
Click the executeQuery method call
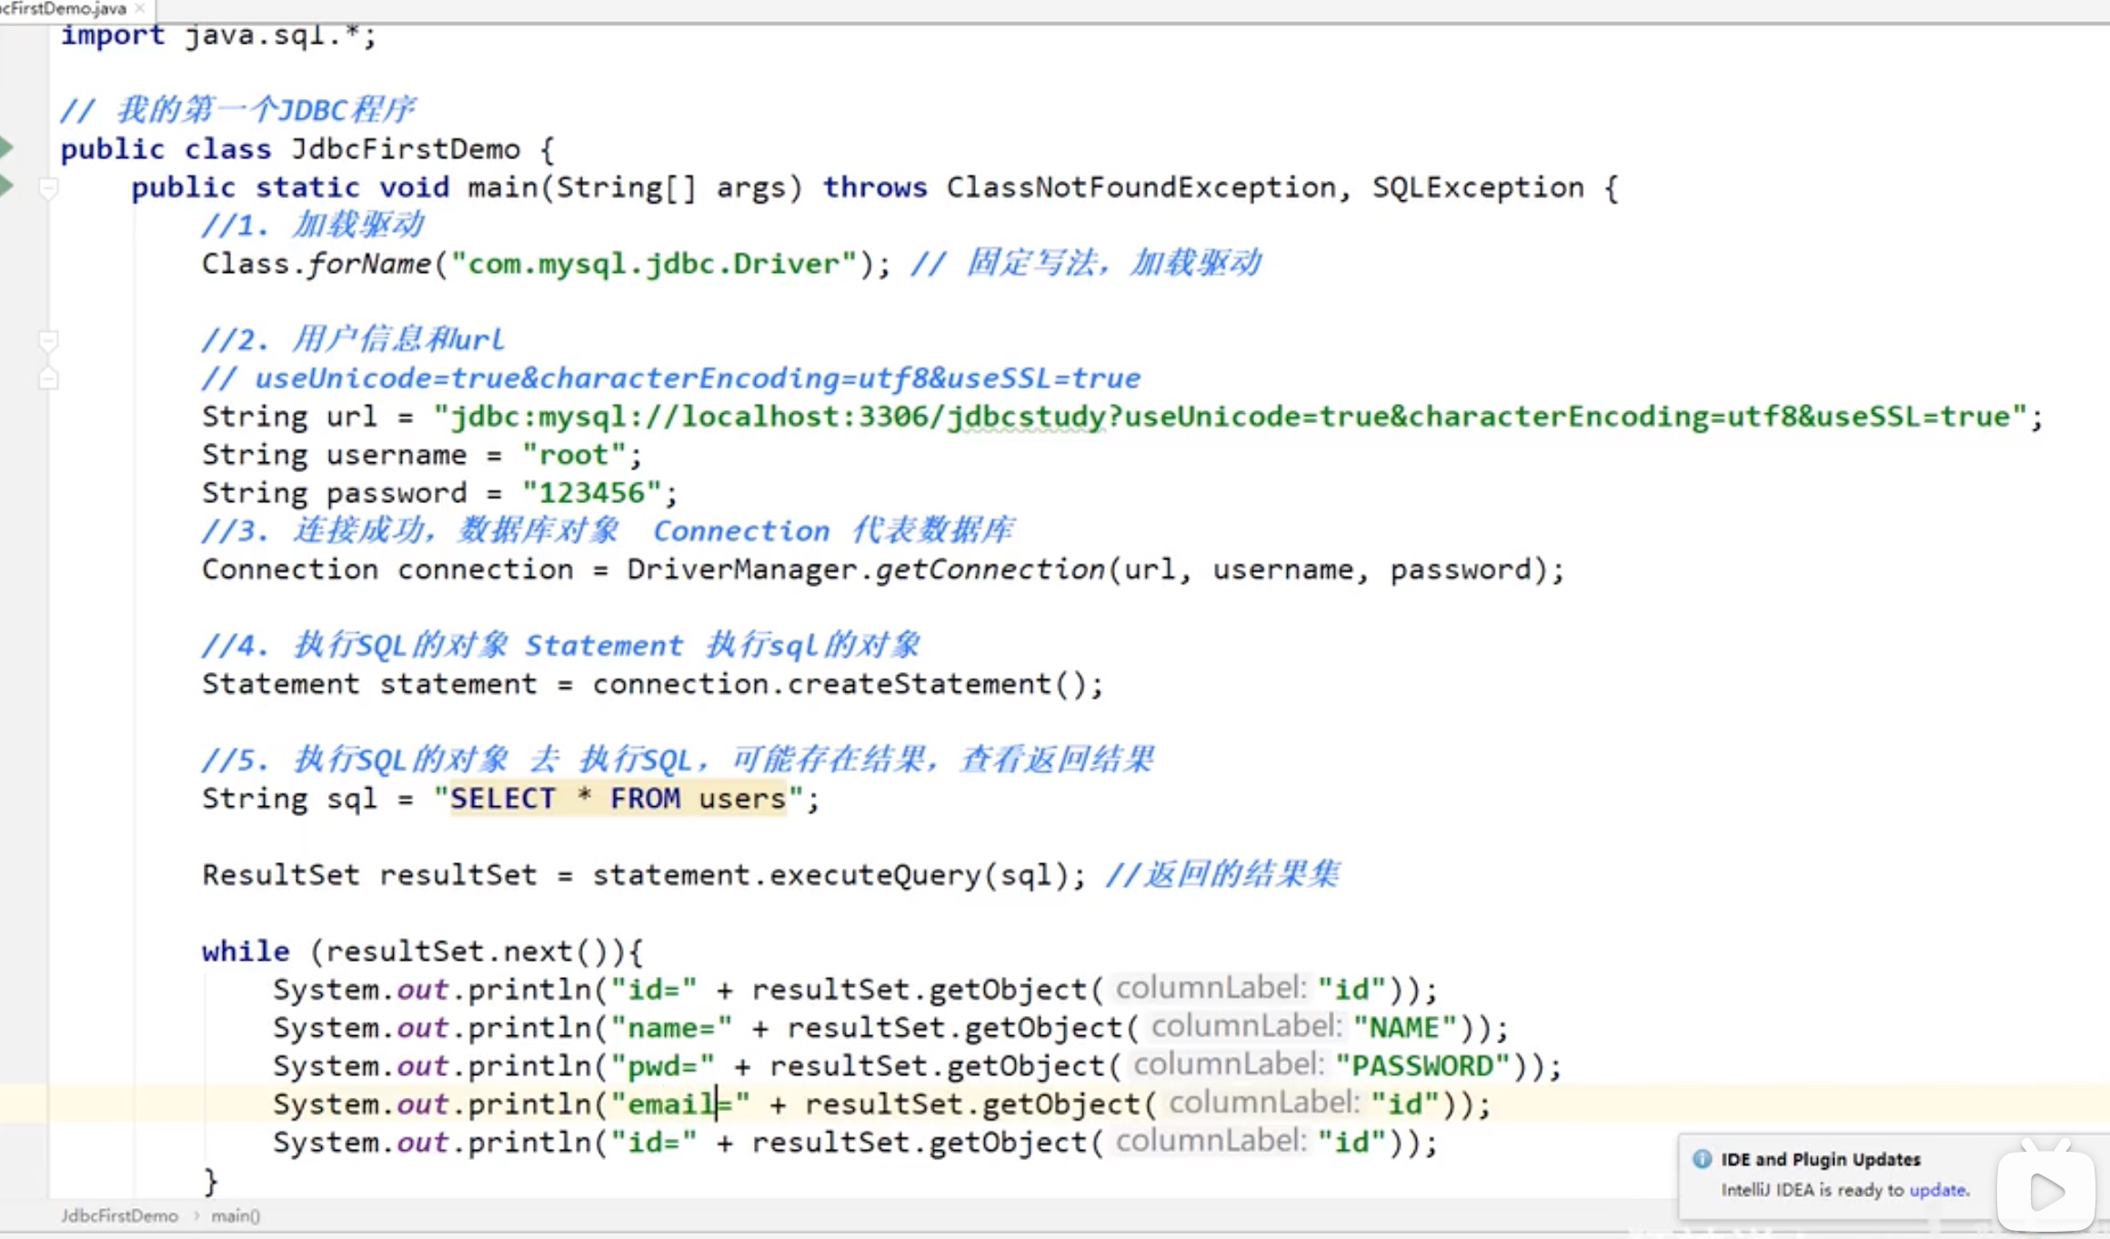[876, 875]
